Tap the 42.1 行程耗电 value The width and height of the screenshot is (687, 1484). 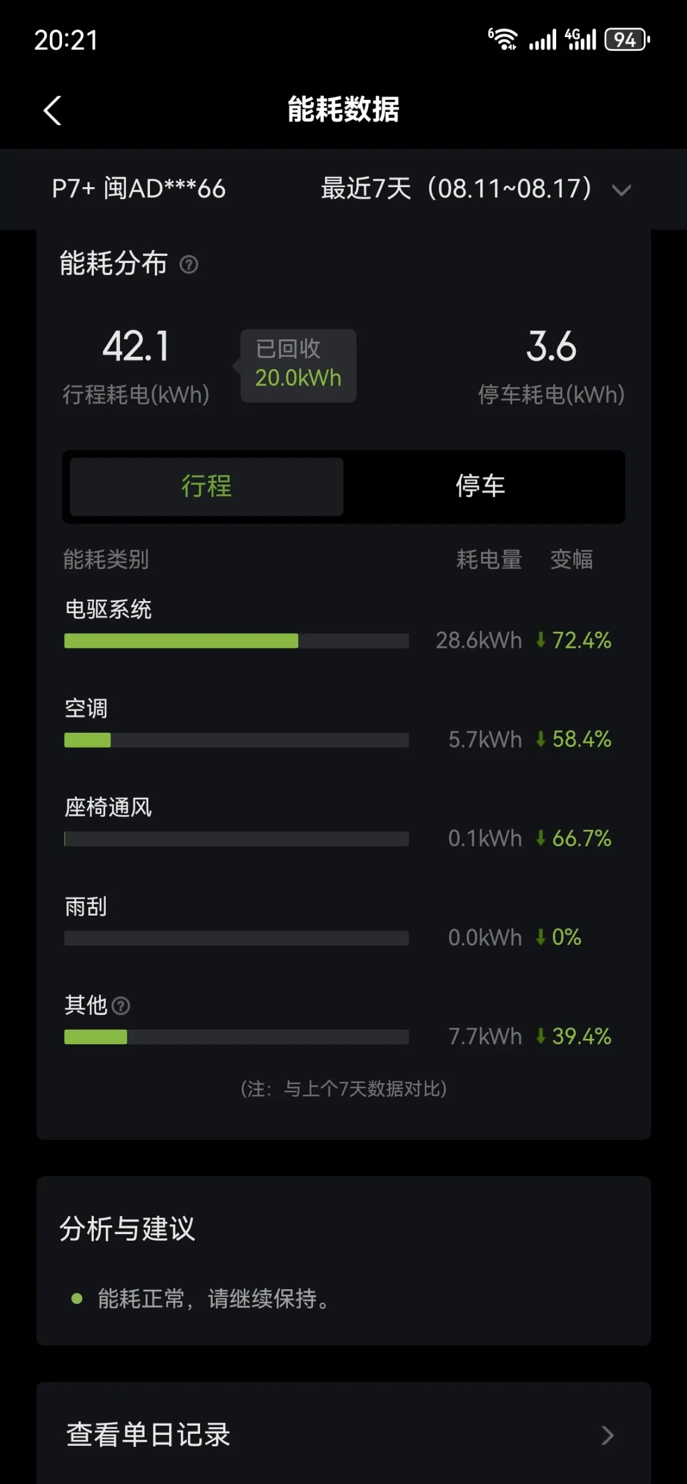[136, 347]
